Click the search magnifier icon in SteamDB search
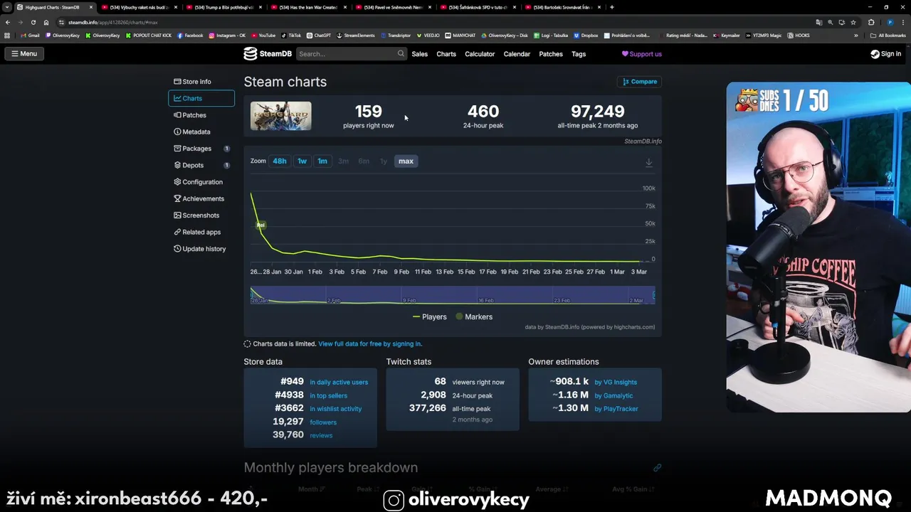Viewport: 911px width, 512px height. 401,53
